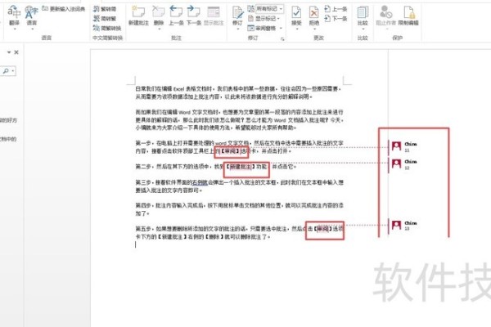Go to next comment 下一条 in 批注 group
Image resolution: width=491 pixels, height=327 pixels.
pyautogui.click(x=193, y=16)
